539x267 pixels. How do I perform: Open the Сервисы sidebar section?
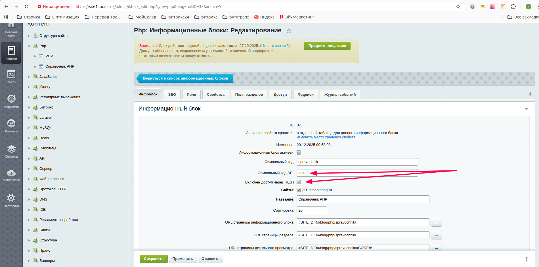coord(11,151)
